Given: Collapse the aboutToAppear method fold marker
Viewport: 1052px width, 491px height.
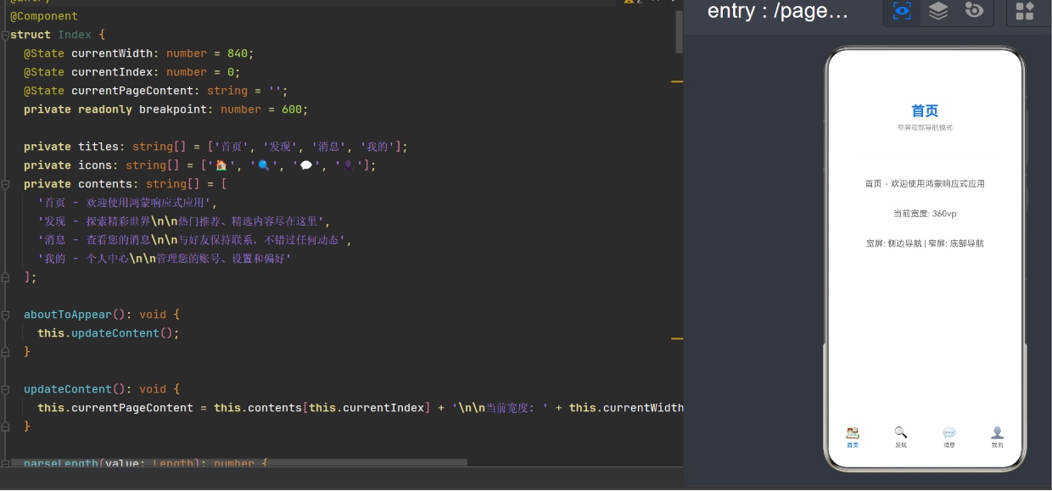Looking at the screenshot, I should coord(5,315).
